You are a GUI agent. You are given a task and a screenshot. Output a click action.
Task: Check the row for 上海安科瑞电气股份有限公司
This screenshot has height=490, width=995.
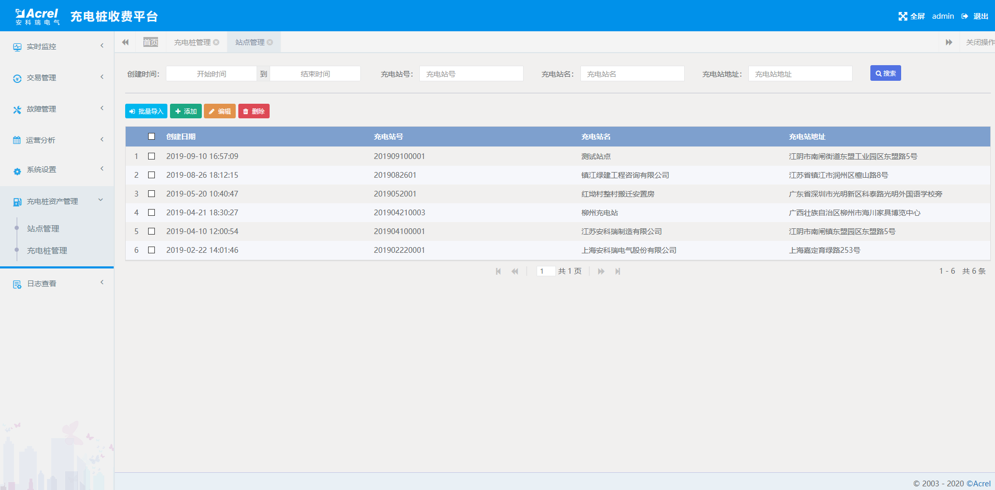click(x=151, y=250)
